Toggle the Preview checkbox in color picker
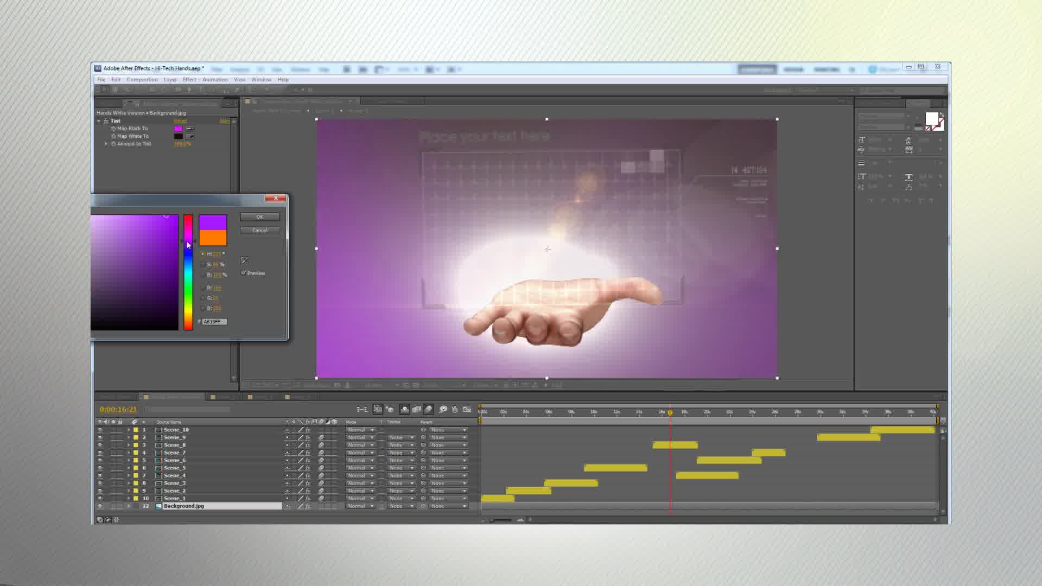The width and height of the screenshot is (1042, 586). 244,273
